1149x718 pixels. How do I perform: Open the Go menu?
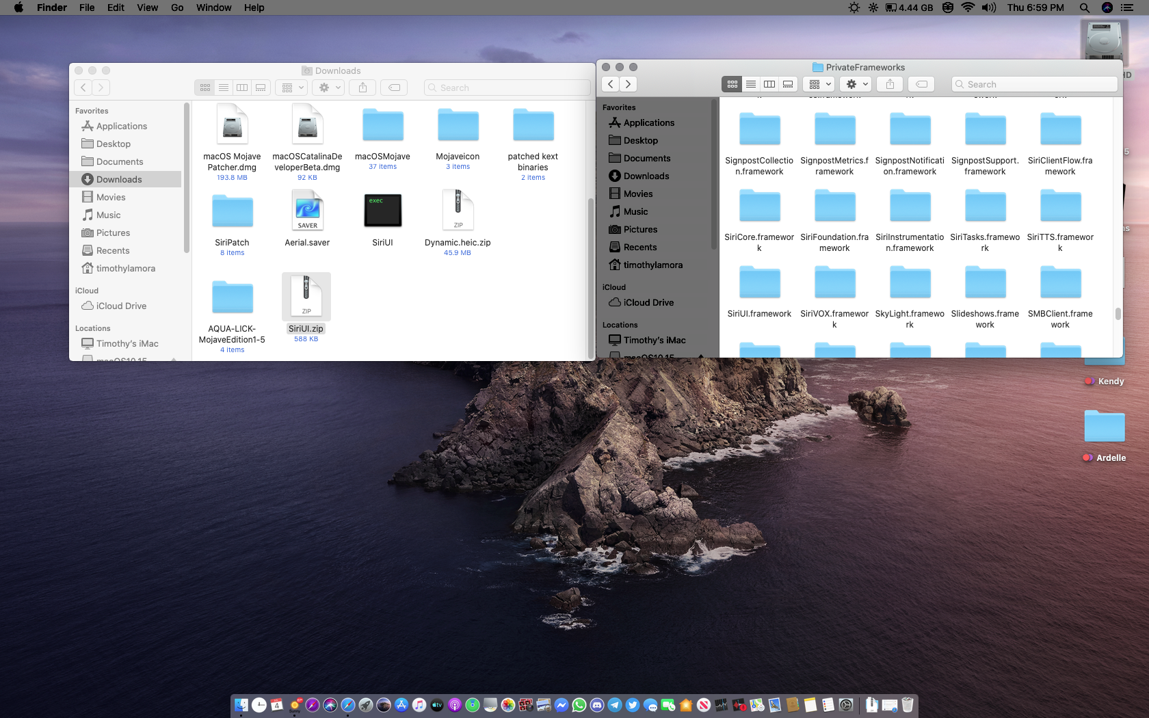pyautogui.click(x=177, y=8)
